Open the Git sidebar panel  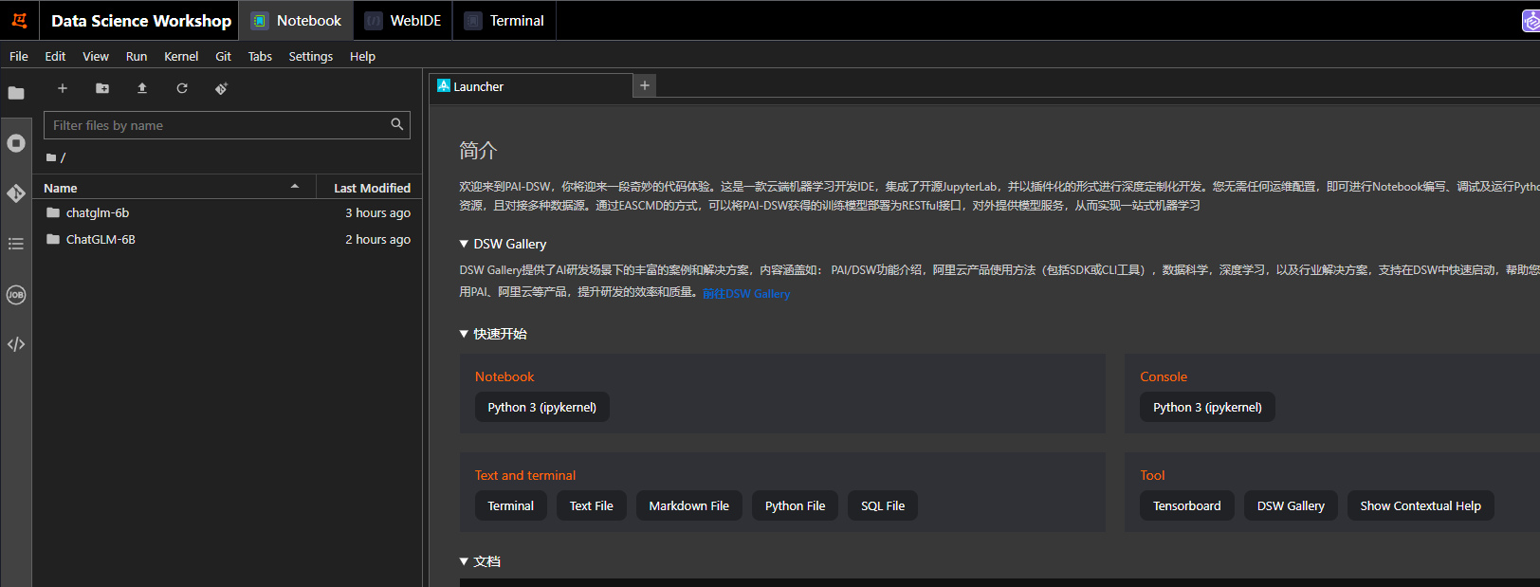pos(16,193)
